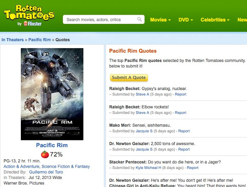Click the search magnifier icon
Viewport: 247px width, 187px height.
[139, 20]
